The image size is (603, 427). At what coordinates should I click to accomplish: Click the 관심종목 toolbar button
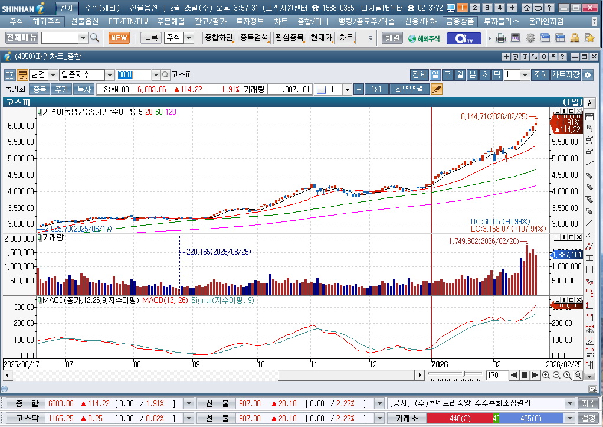coord(289,38)
